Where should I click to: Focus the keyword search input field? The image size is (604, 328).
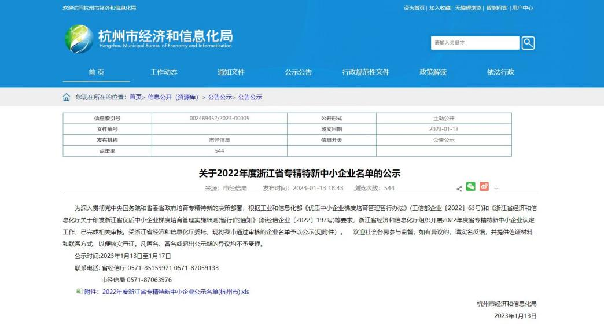click(474, 43)
